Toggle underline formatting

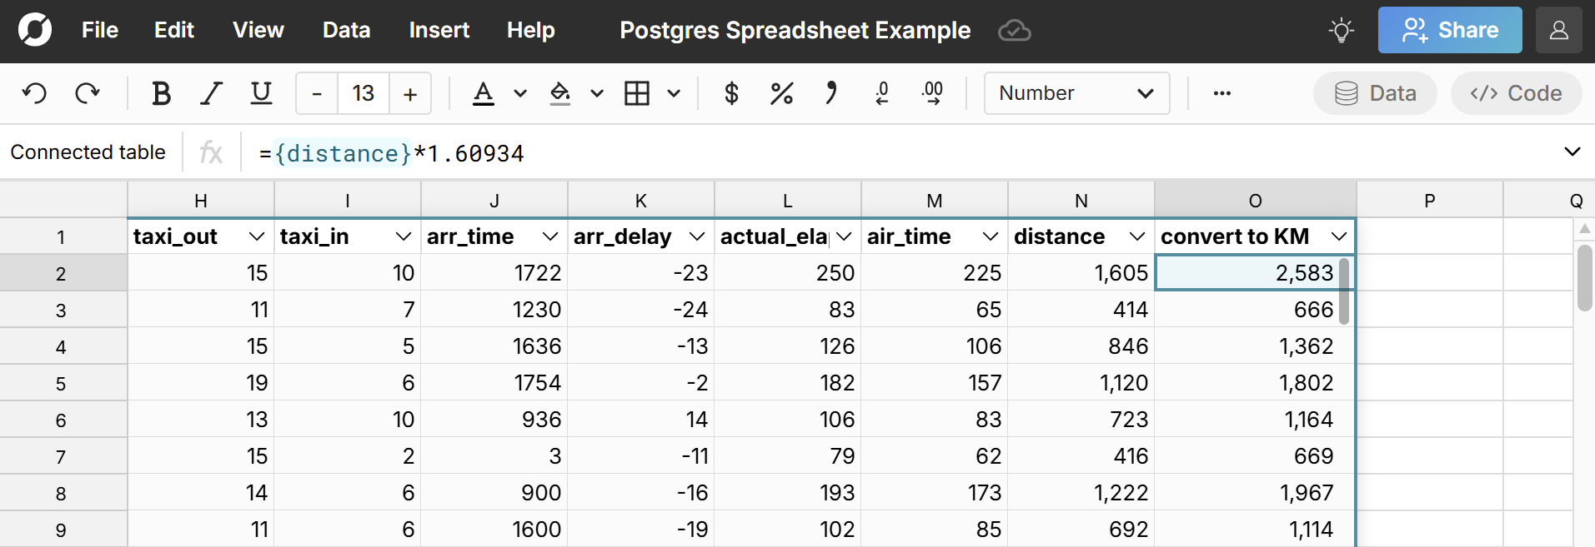[262, 93]
